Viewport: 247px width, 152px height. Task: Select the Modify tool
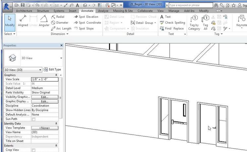[10, 21]
